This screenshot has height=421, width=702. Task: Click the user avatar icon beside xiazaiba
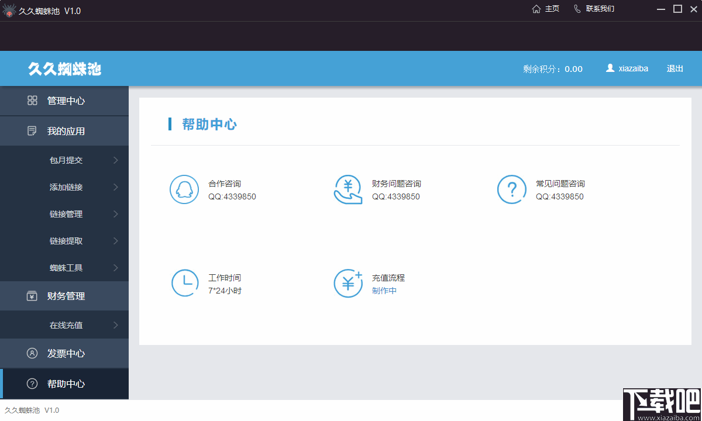[610, 68]
